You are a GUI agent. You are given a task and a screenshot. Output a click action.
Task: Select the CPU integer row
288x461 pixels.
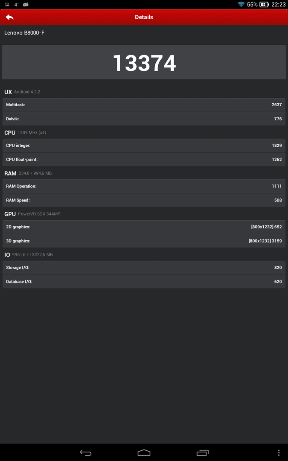tap(144, 146)
